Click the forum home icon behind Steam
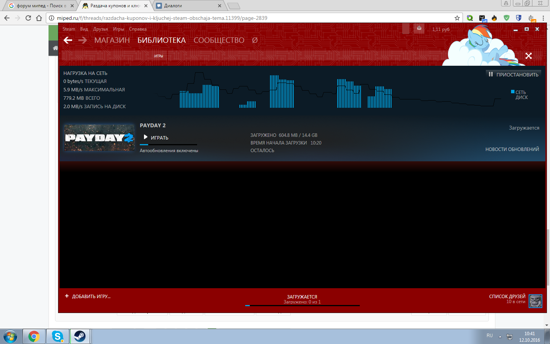The image size is (550, 344). click(55, 48)
